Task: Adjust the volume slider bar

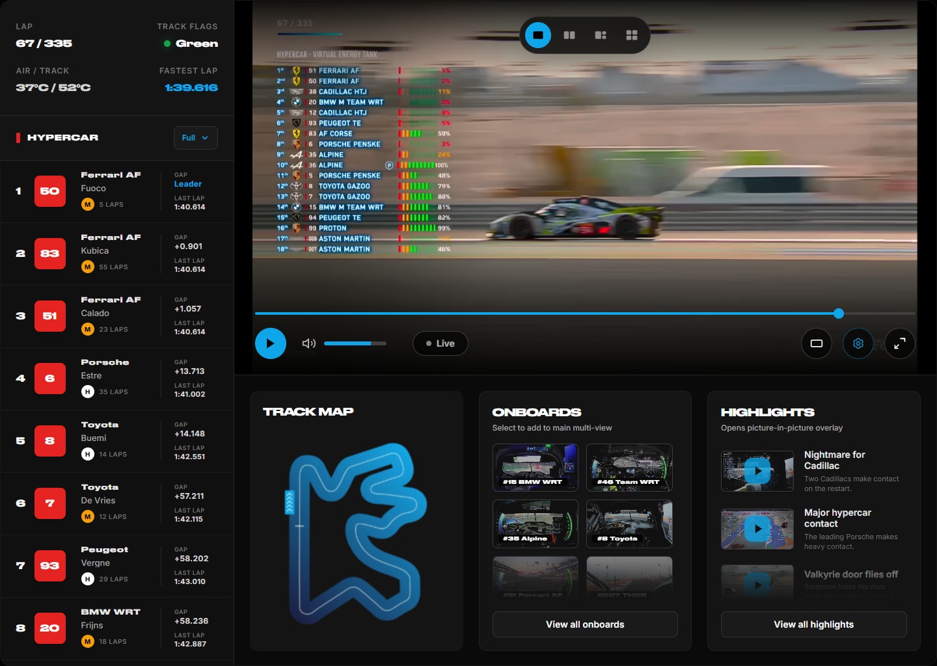Action: [x=355, y=343]
